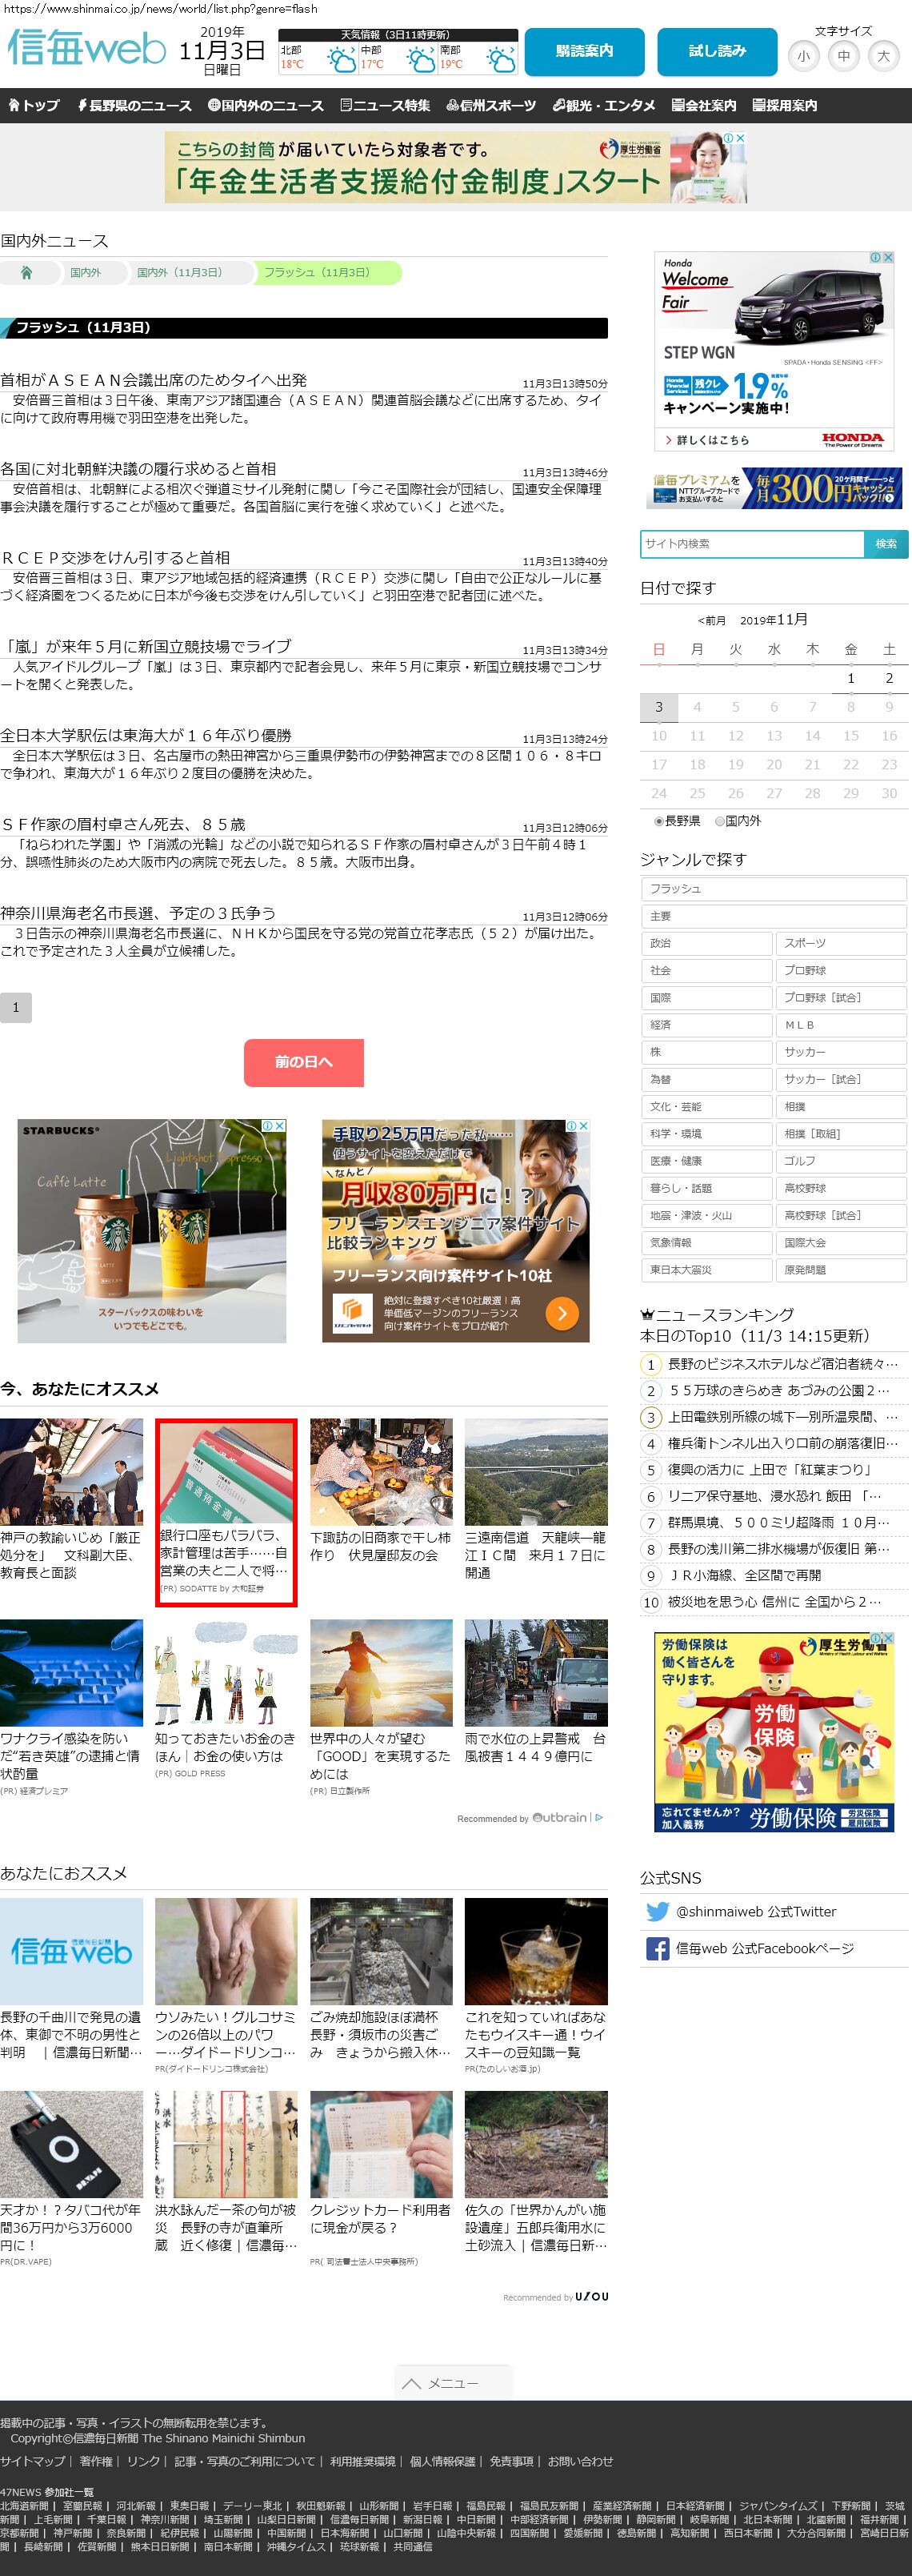The image size is (912, 2576).
Task: Close the Starbucks ad with X icon
Action: 280,1126
